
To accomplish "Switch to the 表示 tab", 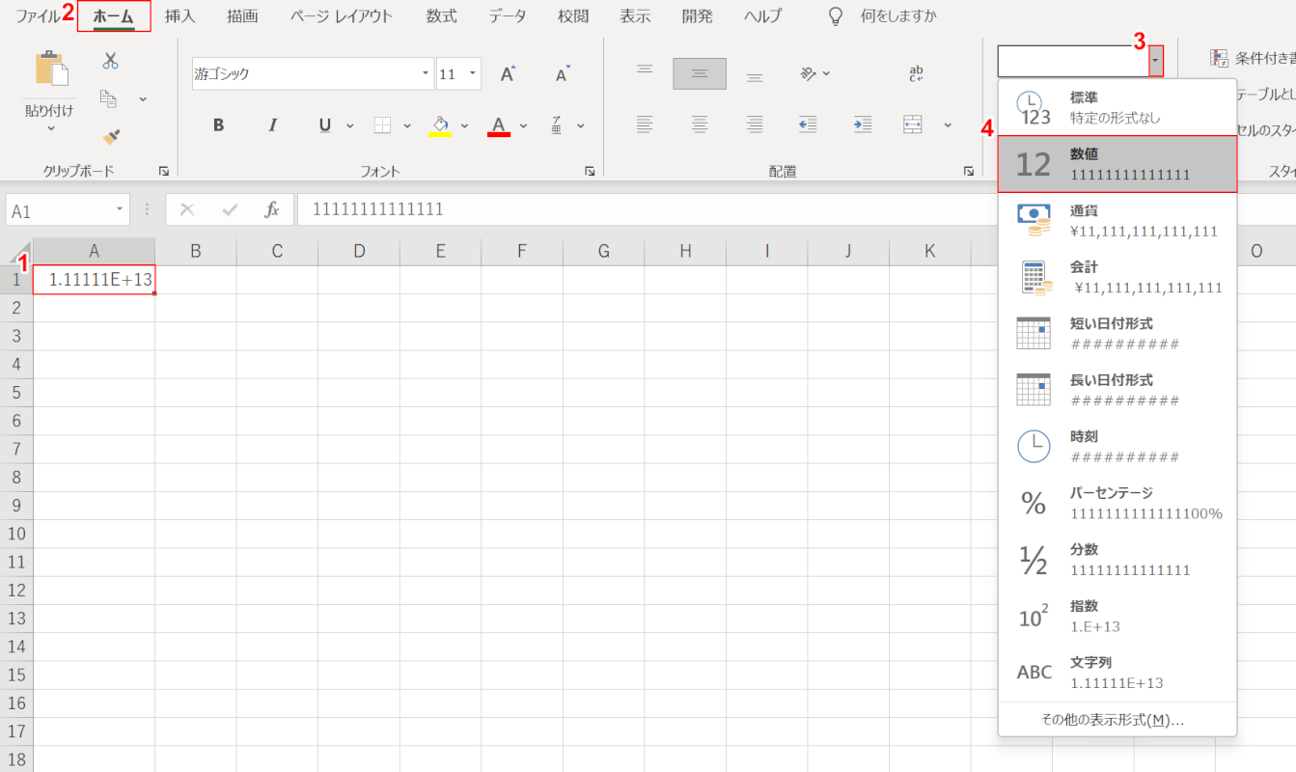I will (635, 16).
